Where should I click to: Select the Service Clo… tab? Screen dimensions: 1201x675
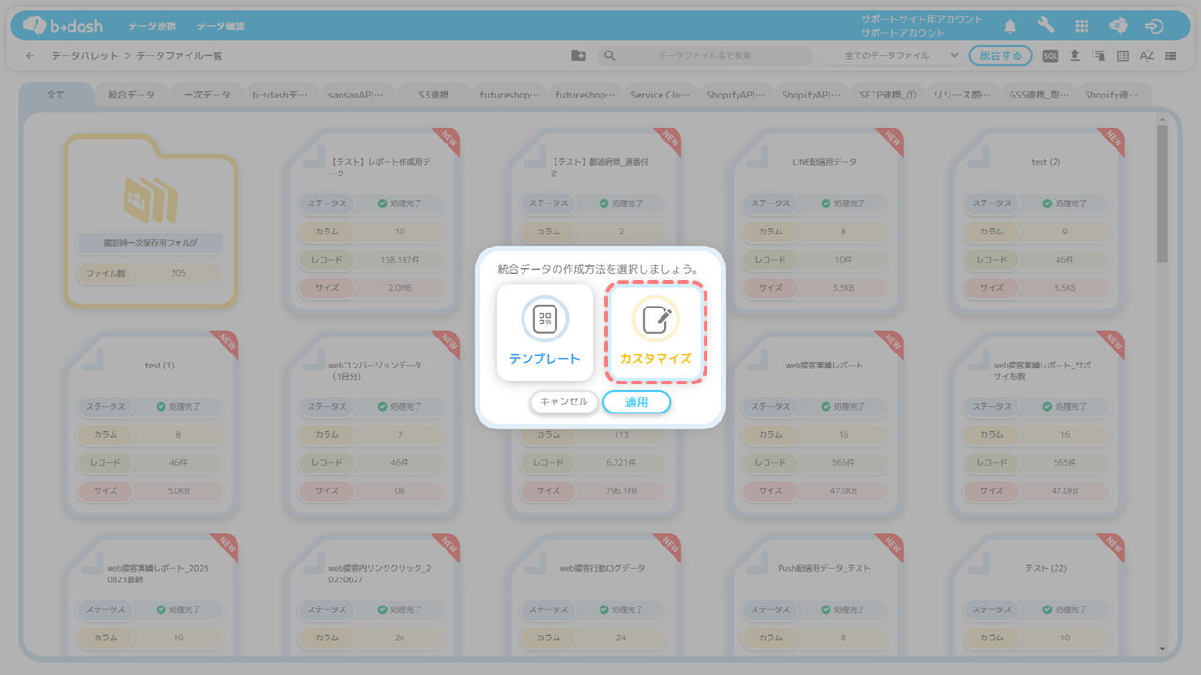point(660,95)
